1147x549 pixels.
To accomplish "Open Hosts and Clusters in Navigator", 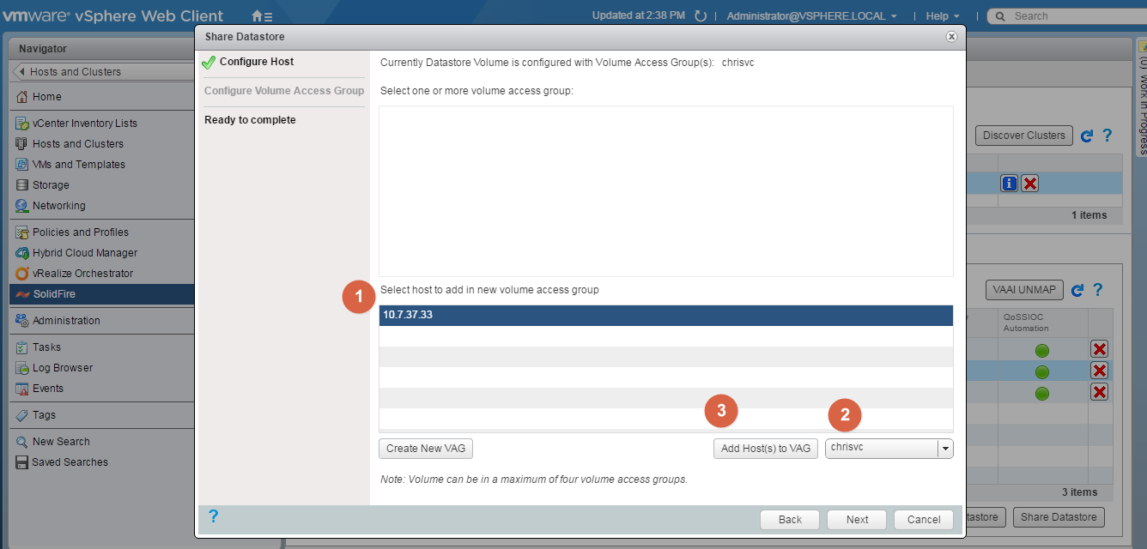I will [x=77, y=144].
